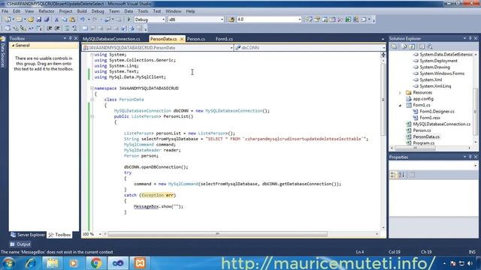Click the Windows Start button
Viewport: 481px width, 270px height.
pyautogui.click(x=8, y=263)
